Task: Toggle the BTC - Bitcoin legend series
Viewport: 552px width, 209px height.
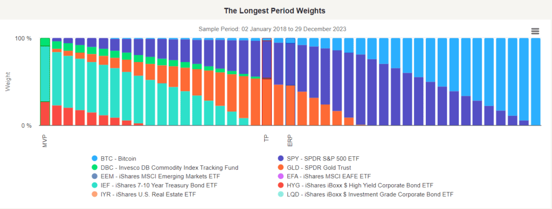Action: tap(113, 159)
